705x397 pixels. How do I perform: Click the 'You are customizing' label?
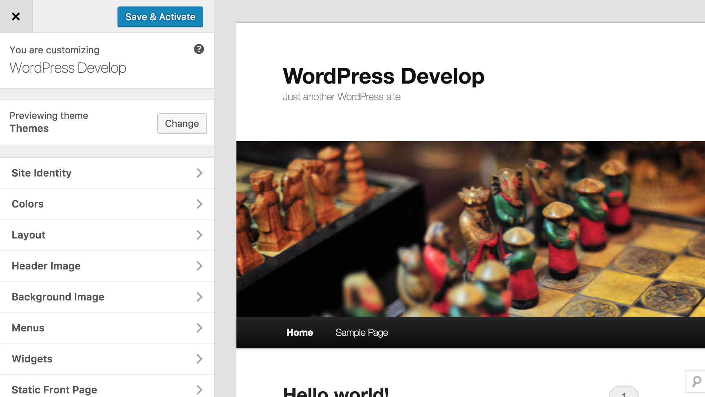pos(54,50)
